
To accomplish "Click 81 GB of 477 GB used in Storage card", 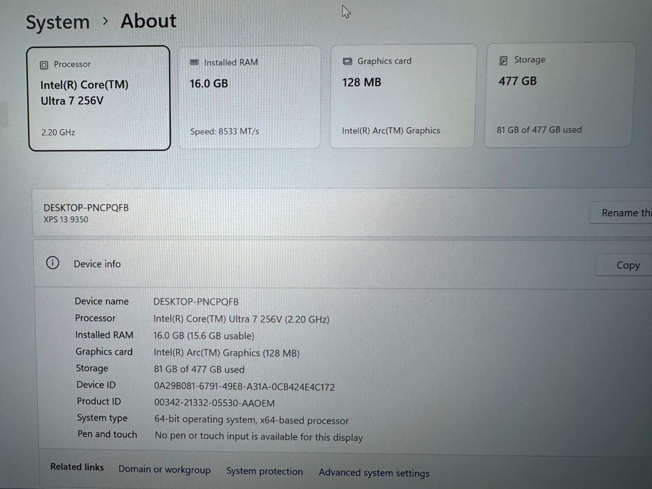I will click(539, 130).
